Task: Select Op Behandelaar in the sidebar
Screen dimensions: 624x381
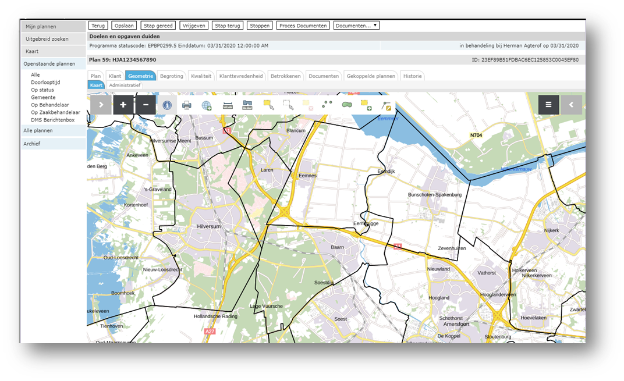Action: (49, 105)
